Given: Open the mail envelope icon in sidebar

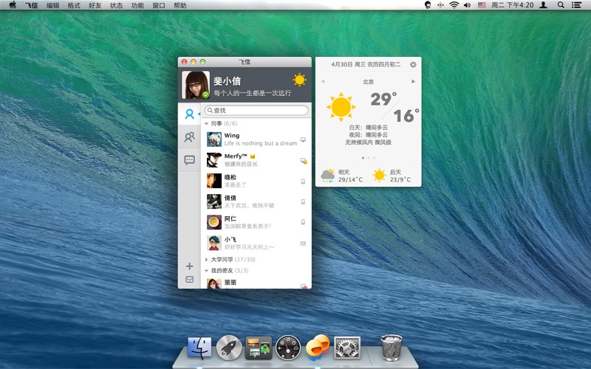Looking at the screenshot, I should pos(189,280).
